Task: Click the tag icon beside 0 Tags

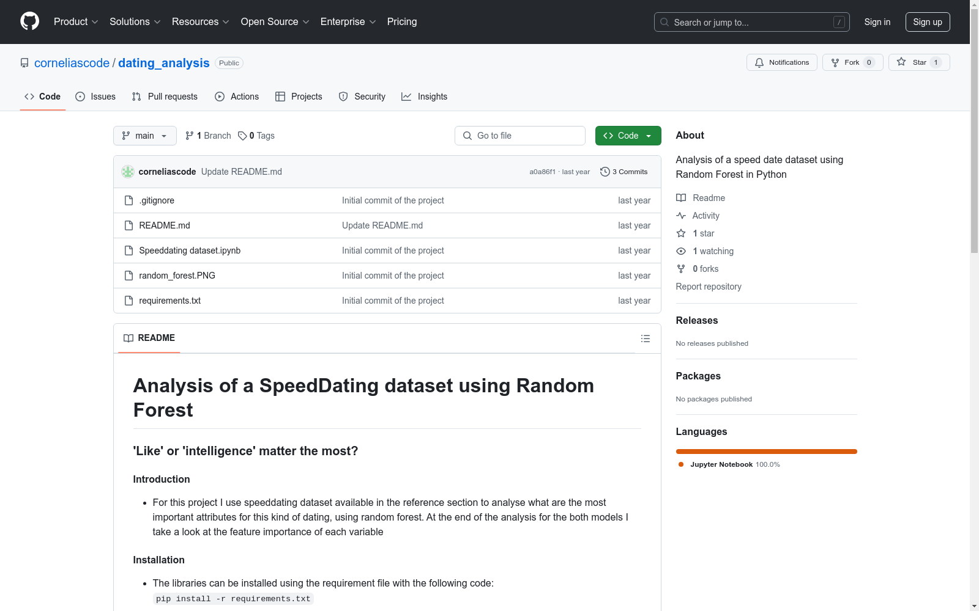Action: (242, 136)
